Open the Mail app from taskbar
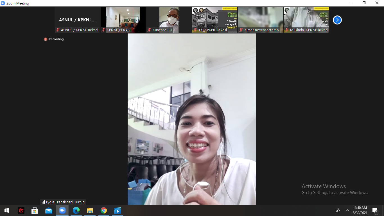The height and width of the screenshot is (216, 384). [x=48, y=210]
